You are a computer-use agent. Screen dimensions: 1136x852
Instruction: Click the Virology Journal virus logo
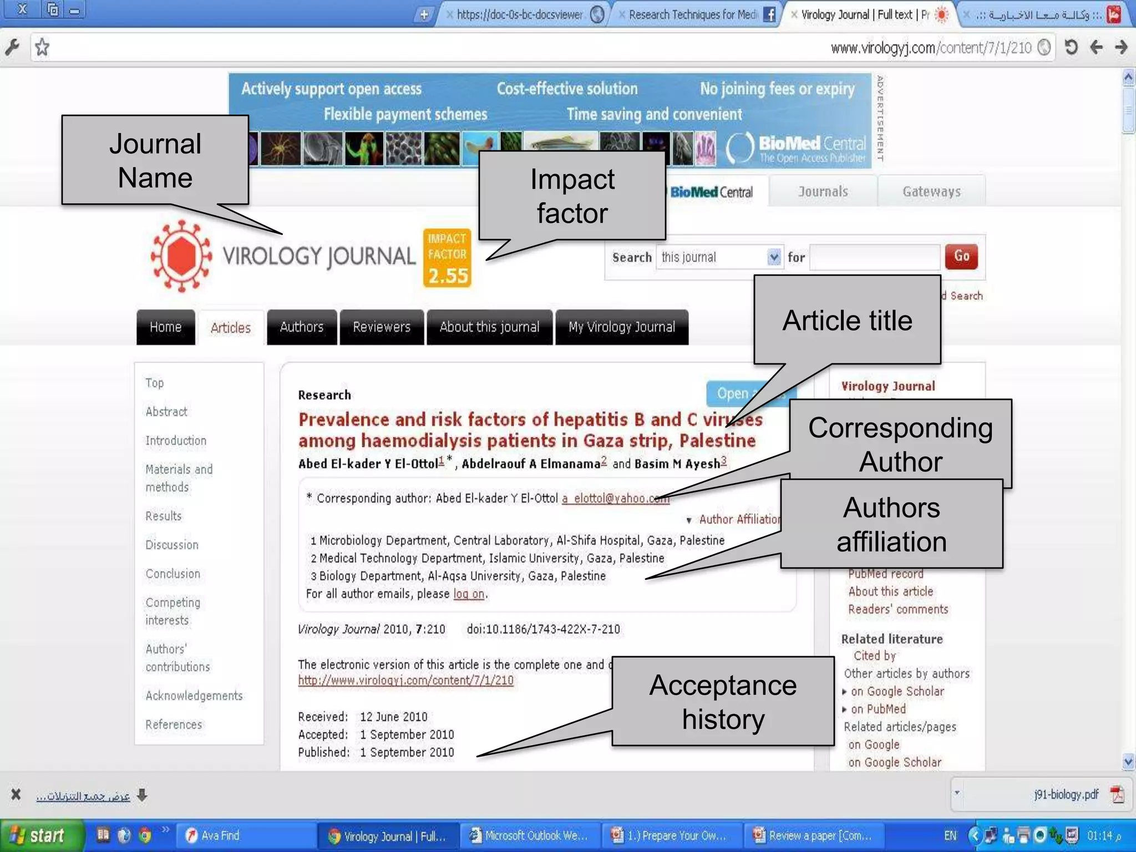(181, 256)
